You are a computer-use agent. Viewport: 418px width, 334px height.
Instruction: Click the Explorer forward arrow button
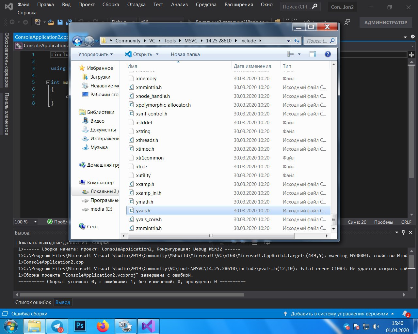(x=89, y=41)
